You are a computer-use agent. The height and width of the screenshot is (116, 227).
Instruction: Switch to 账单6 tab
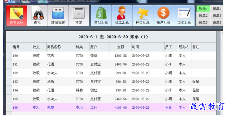(x=217, y=23)
